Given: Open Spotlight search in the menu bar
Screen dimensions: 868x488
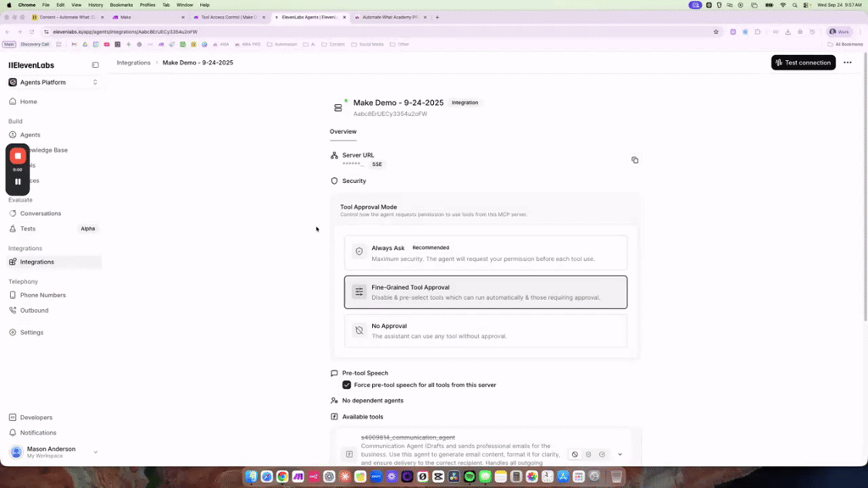Looking at the screenshot, I should (x=794, y=5).
